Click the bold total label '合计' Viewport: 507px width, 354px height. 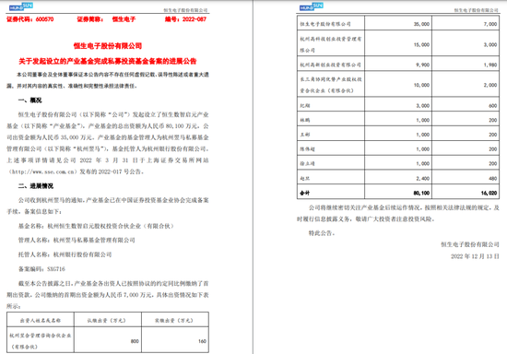304,193
